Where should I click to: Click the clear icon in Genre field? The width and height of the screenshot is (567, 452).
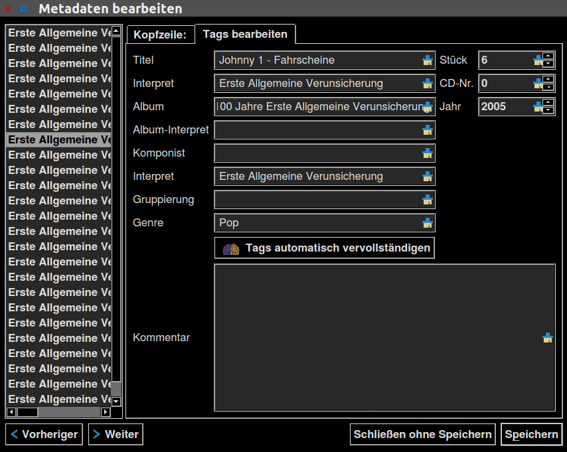coord(427,223)
